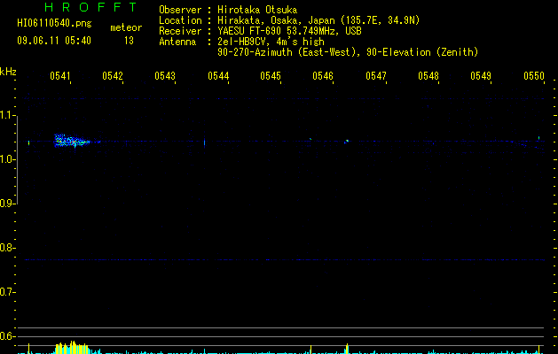
Task: Click time marker 0546
Action: point(323,76)
